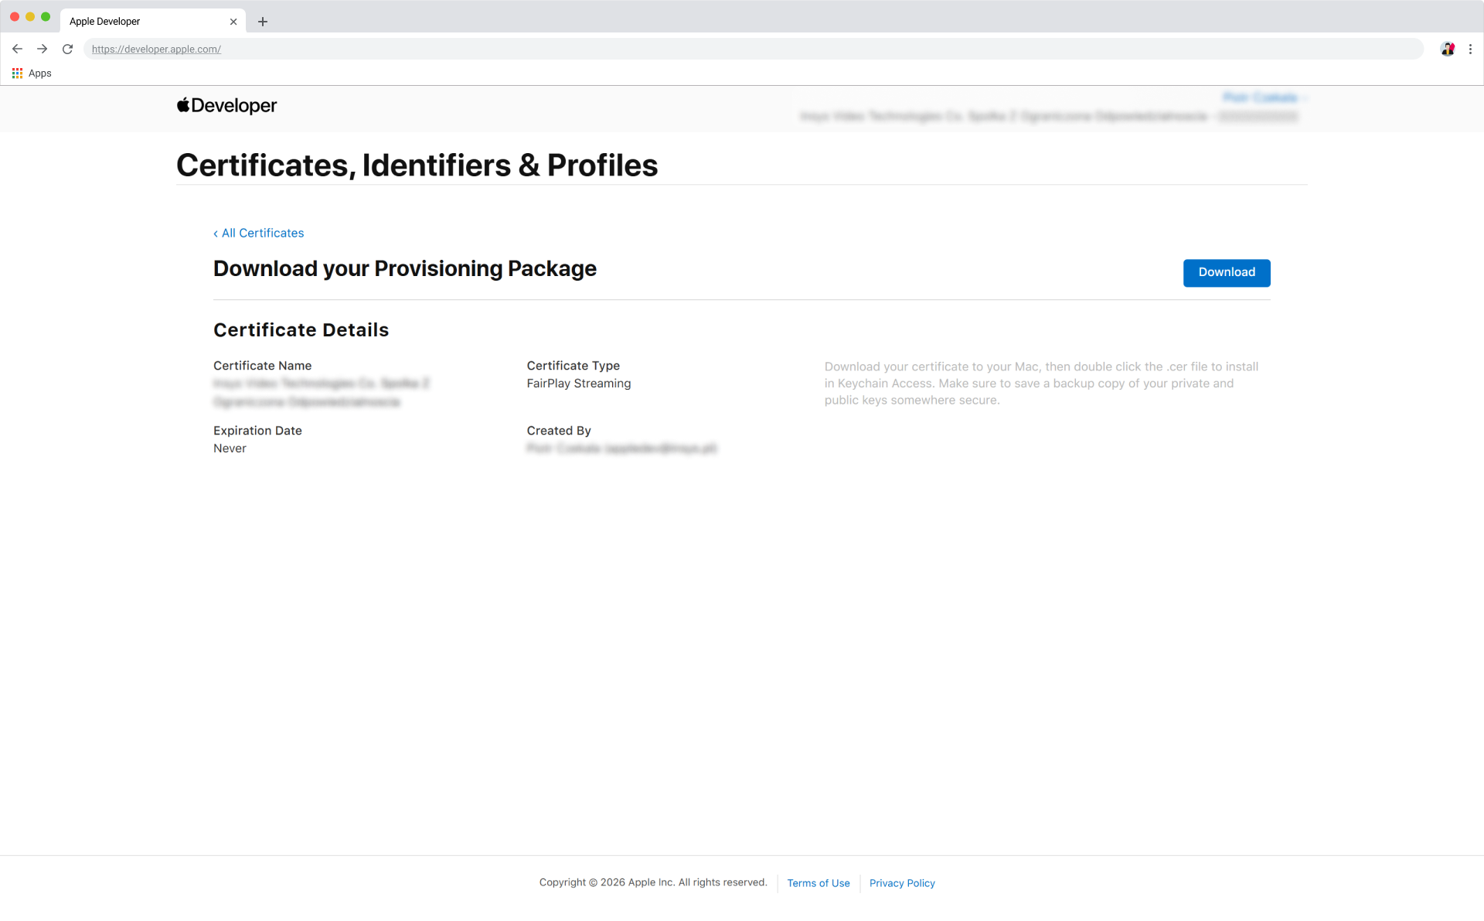Click the Certificates, Identifiers & Profiles heading
The height and width of the screenshot is (921, 1484).
pyautogui.click(x=417, y=165)
